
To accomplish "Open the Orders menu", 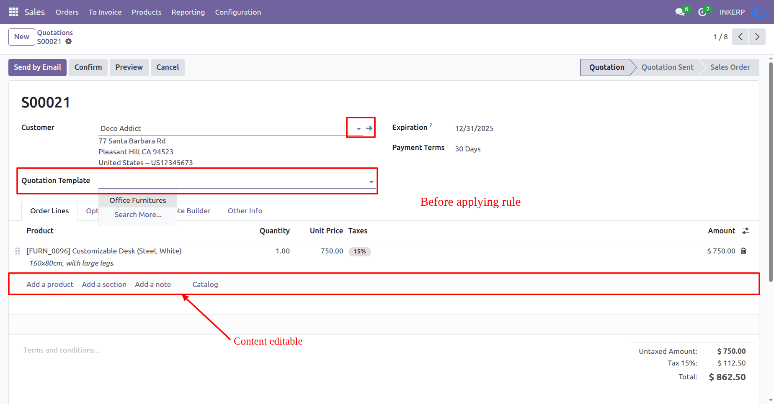I will click(x=67, y=12).
